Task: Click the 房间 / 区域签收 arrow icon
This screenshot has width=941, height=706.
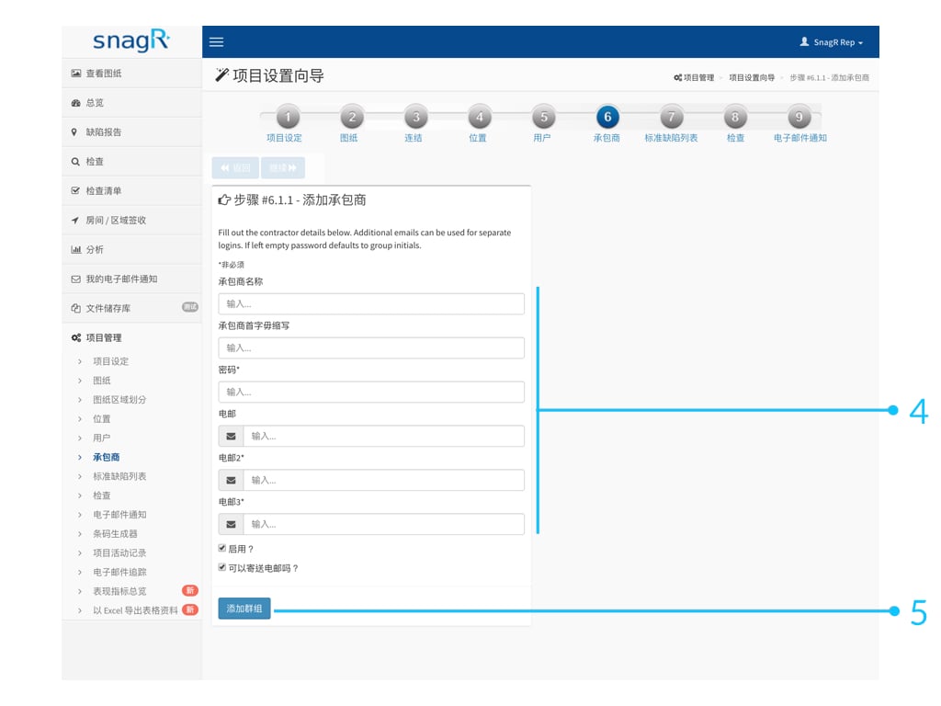Action: click(x=75, y=221)
